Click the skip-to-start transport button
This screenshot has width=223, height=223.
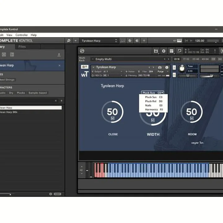click(x=186, y=41)
